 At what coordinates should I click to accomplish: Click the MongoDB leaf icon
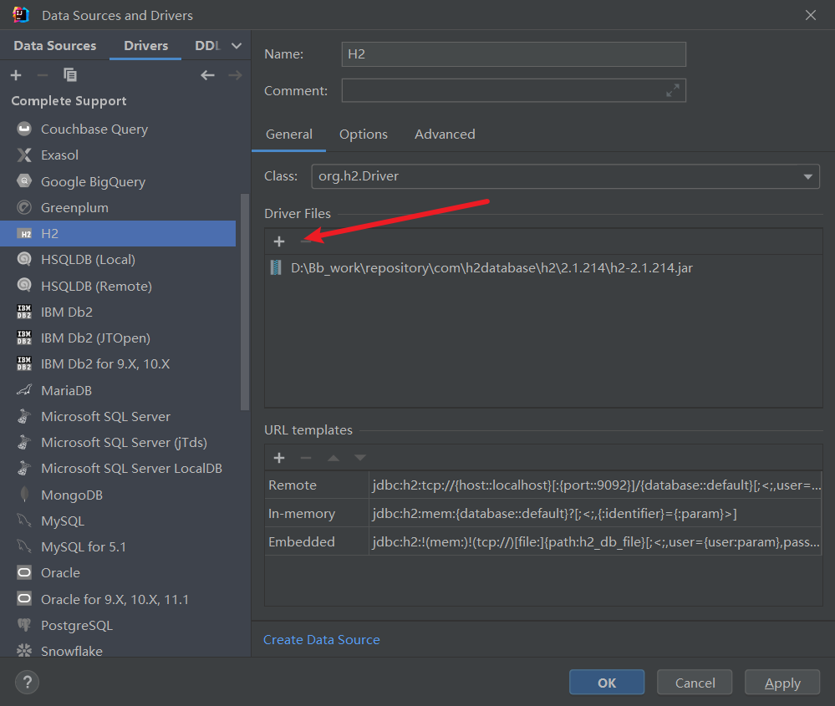(24, 495)
